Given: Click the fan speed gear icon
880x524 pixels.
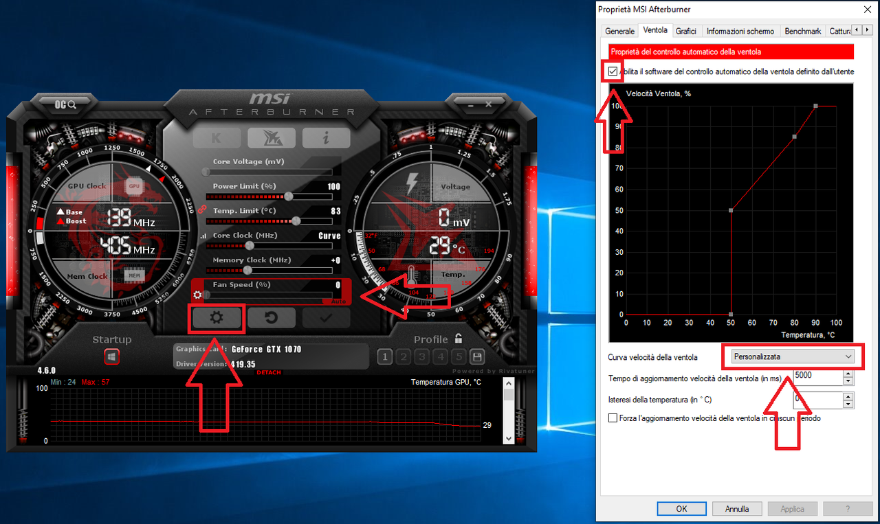Looking at the screenshot, I should 198,295.
